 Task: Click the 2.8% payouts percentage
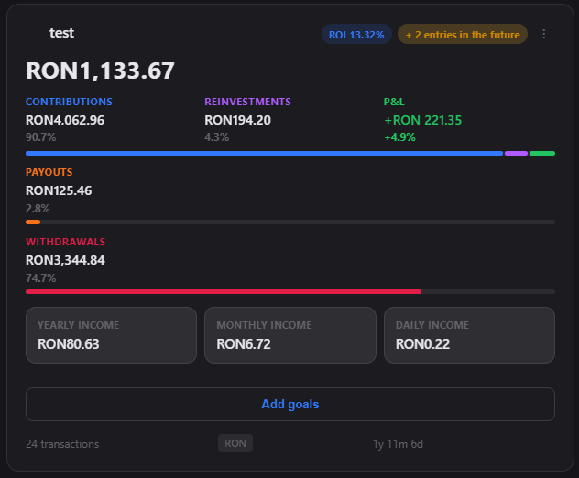38,209
